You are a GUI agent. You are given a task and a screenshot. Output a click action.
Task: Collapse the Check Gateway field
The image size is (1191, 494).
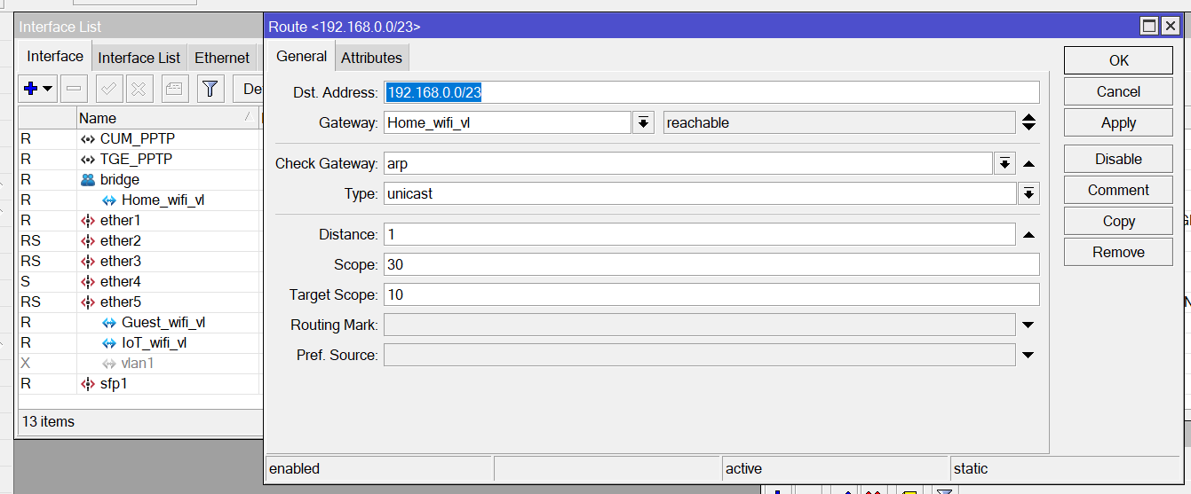1028,163
